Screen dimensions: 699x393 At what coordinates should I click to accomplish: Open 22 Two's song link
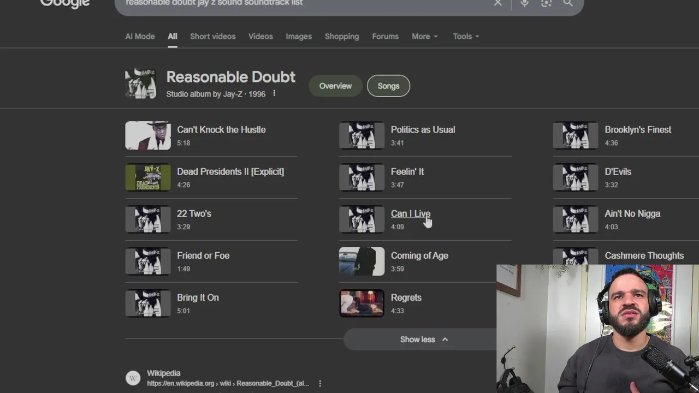point(194,213)
